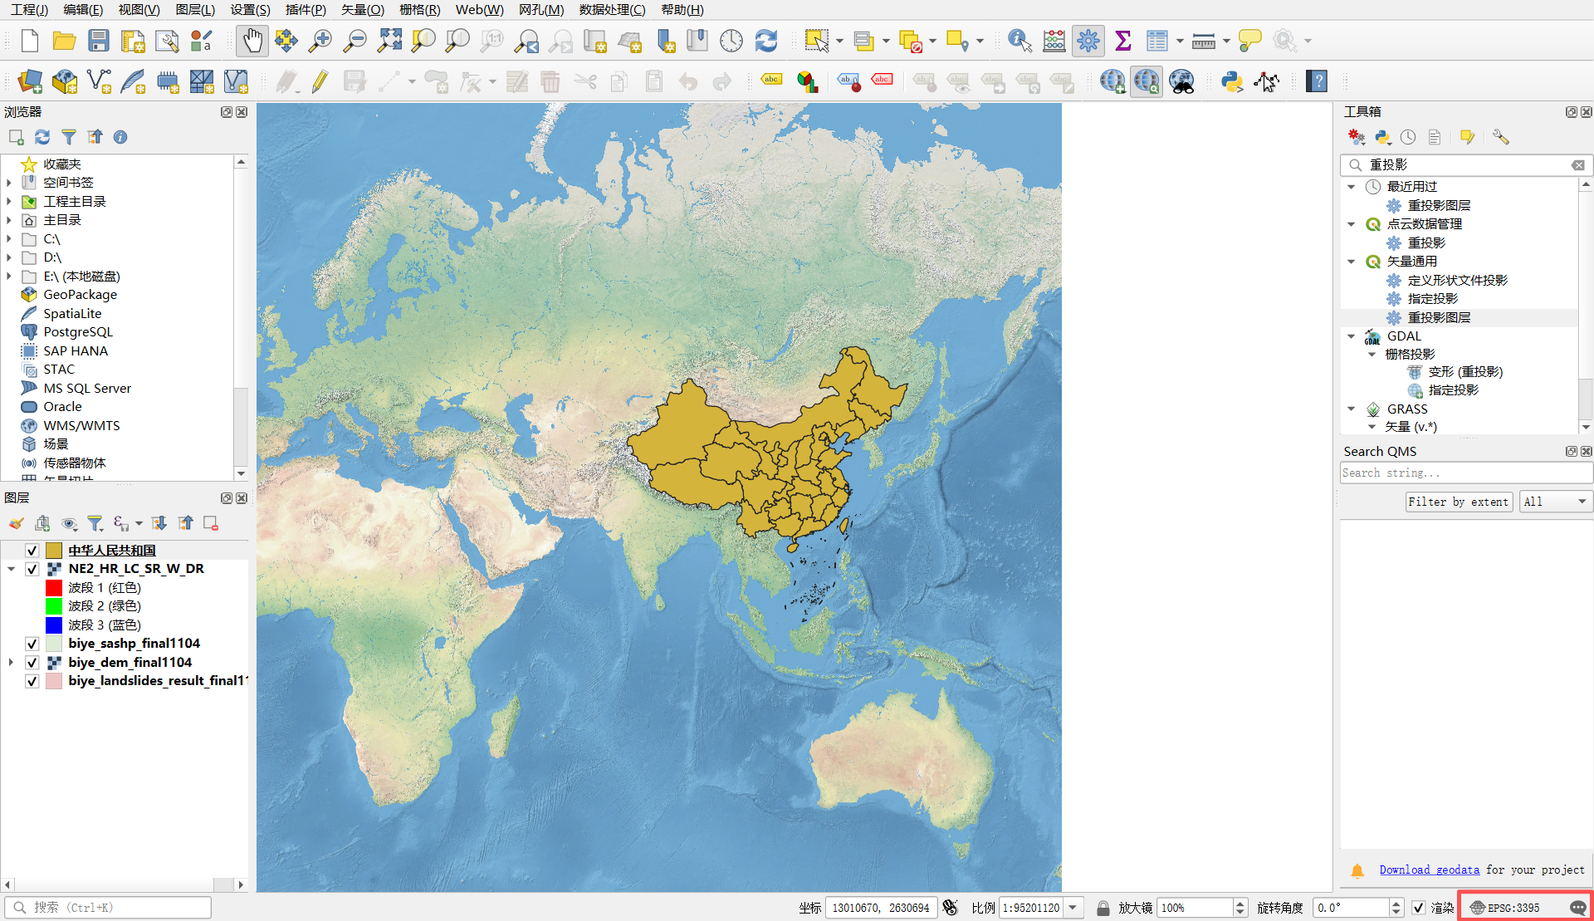
Task: Open the All filter dropdown in QMS
Action: tap(1555, 502)
